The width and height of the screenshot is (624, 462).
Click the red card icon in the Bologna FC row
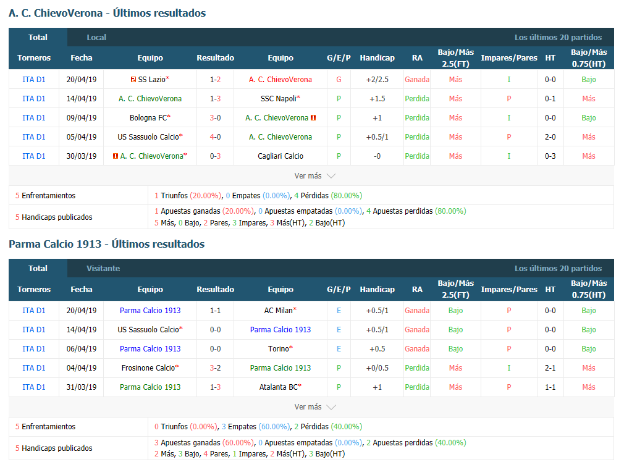click(x=313, y=118)
